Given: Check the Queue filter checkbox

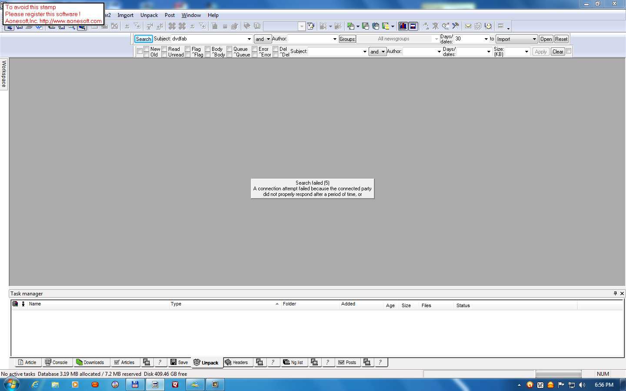Looking at the screenshot, I should (x=230, y=49).
